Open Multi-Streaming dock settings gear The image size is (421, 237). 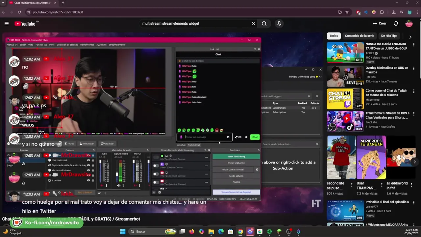160,192
